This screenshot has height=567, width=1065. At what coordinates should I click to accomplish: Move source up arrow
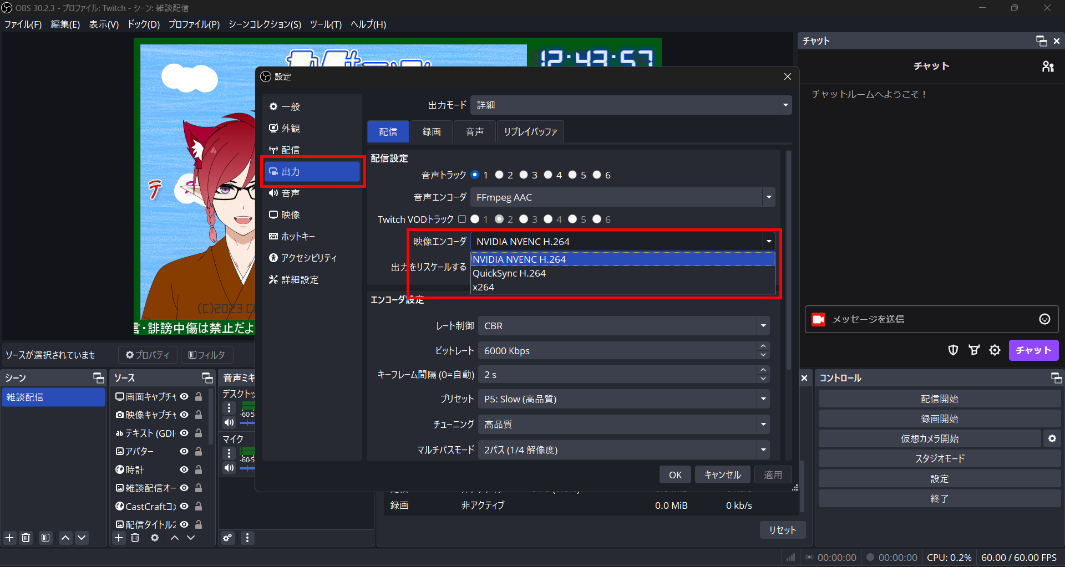click(x=175, y=537)
